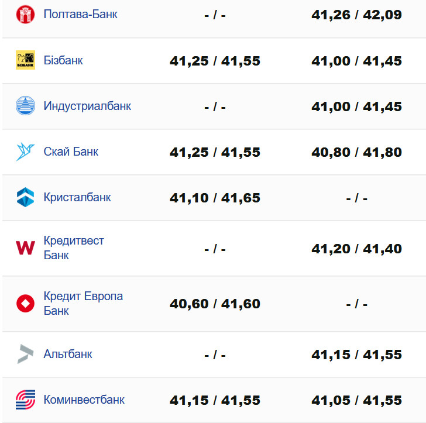Viewport: 426px width, 423px height.
Task: Open the Кредитвест Банк link
Action: click(x=74, y=247)
